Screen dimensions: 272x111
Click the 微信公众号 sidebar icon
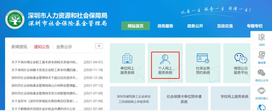[x=262, y=73]
